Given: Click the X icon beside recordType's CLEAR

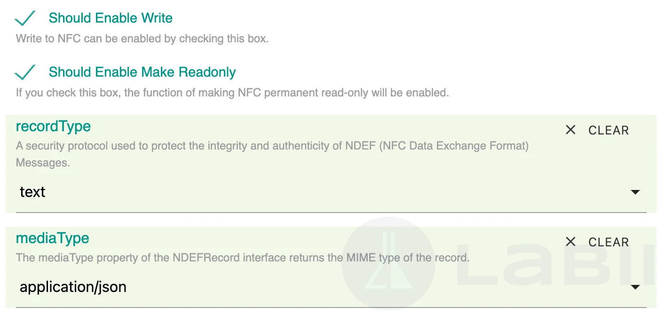Looking at the screenshot, I should click(570, 130).
